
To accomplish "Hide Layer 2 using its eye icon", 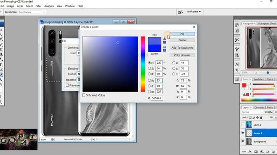I will (x=243, y=133).
